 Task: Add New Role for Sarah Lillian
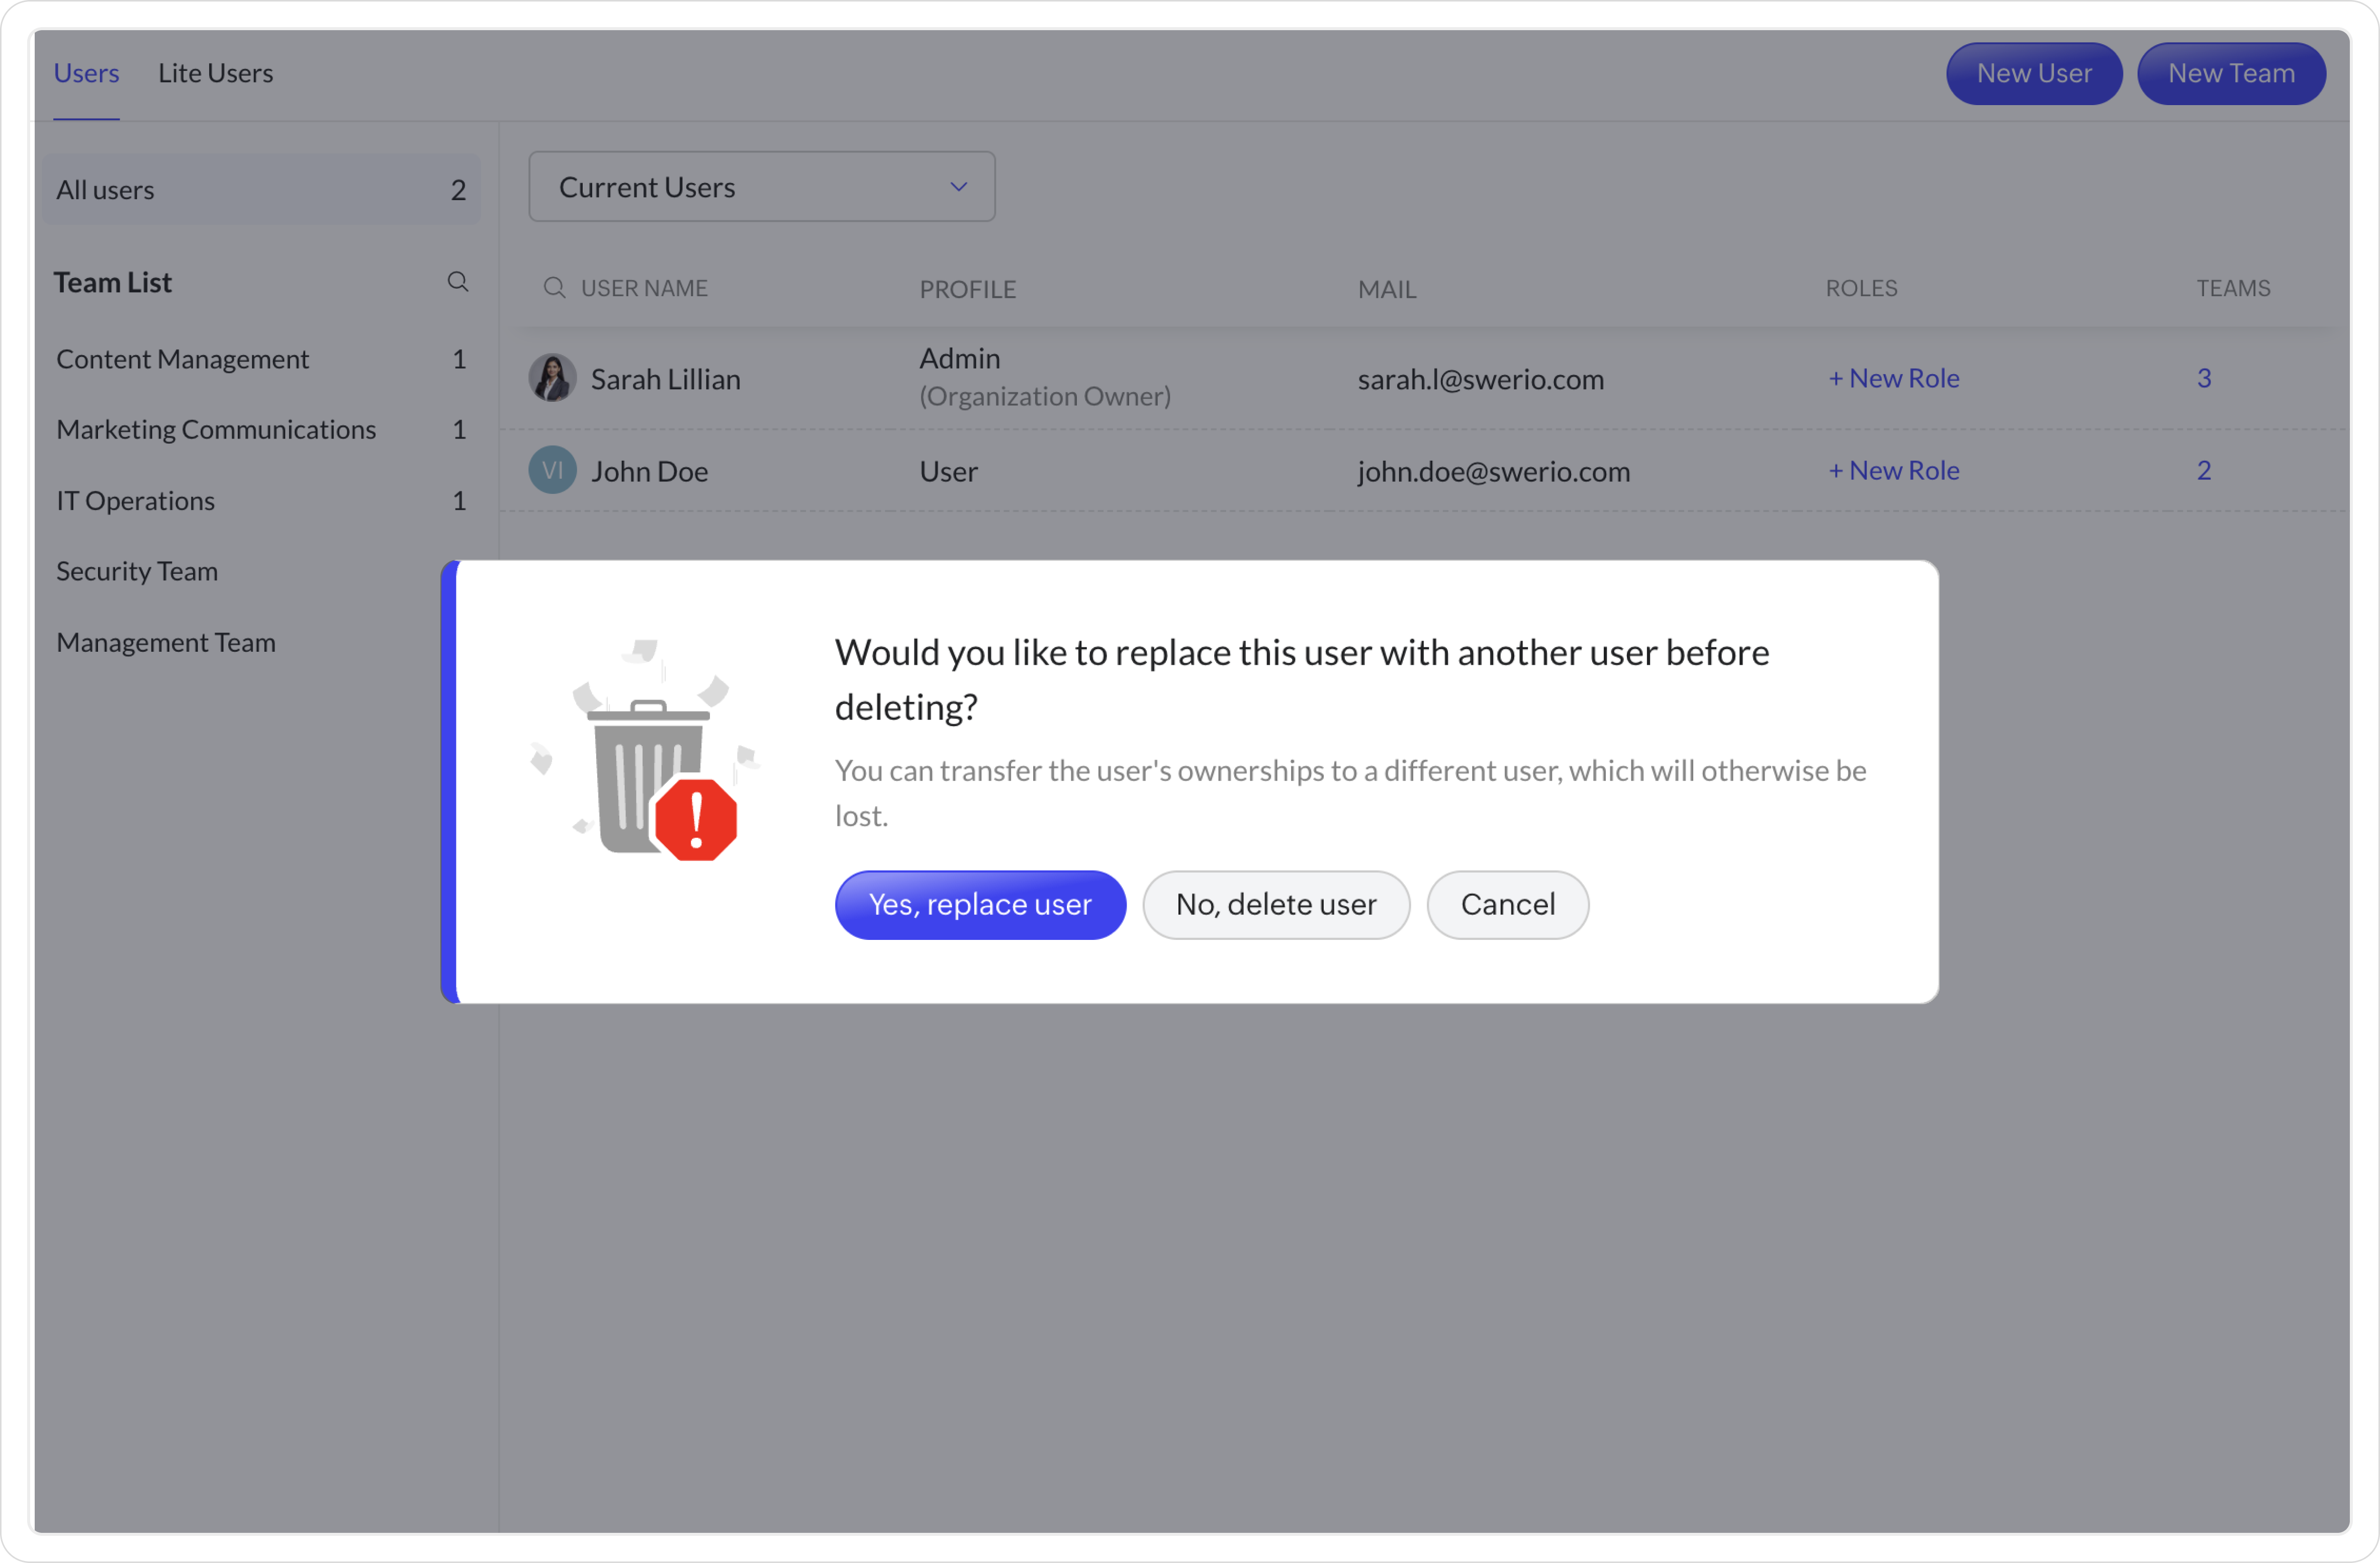[1893, 378]
